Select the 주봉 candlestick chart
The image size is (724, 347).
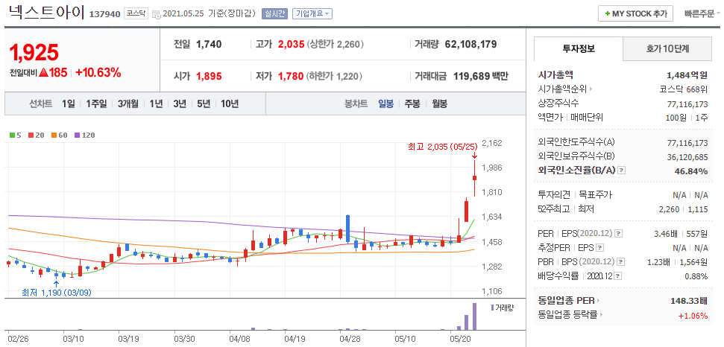(x=412, y=104)
